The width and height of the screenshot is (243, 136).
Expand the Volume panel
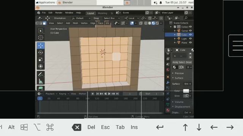179,102
